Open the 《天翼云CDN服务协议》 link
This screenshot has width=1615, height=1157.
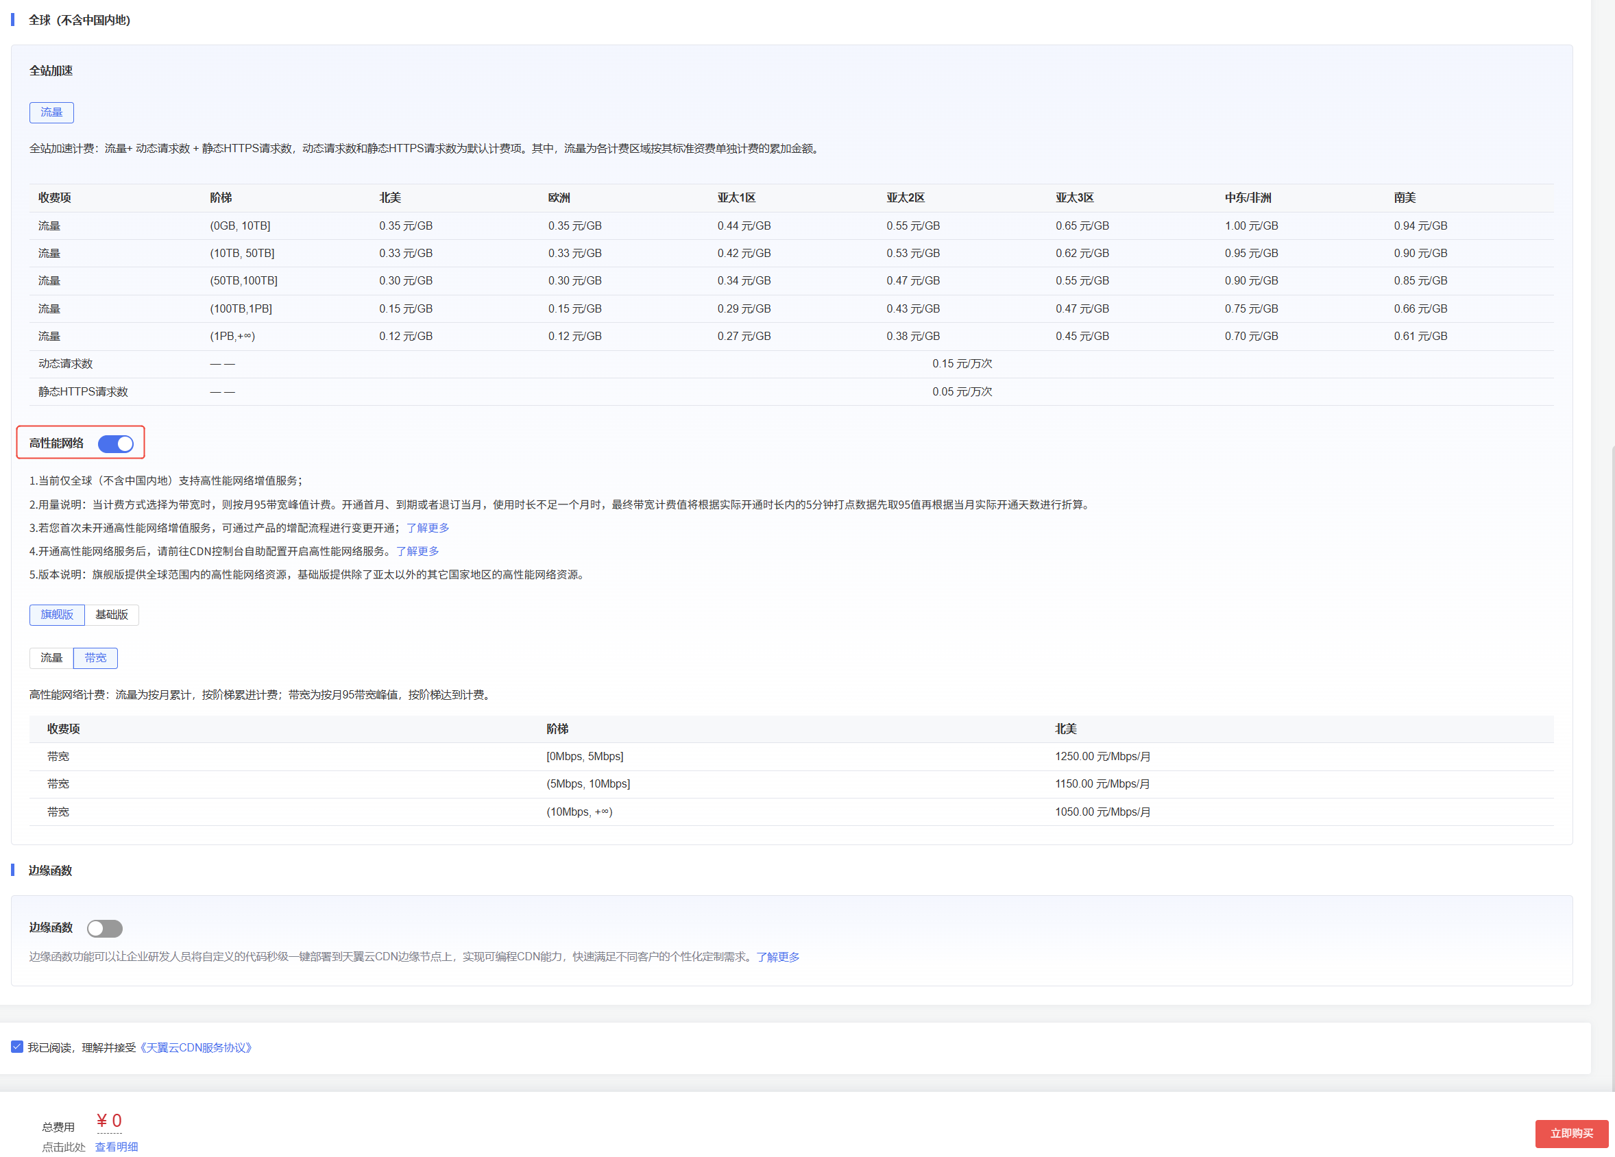[x=196, y=1047]
